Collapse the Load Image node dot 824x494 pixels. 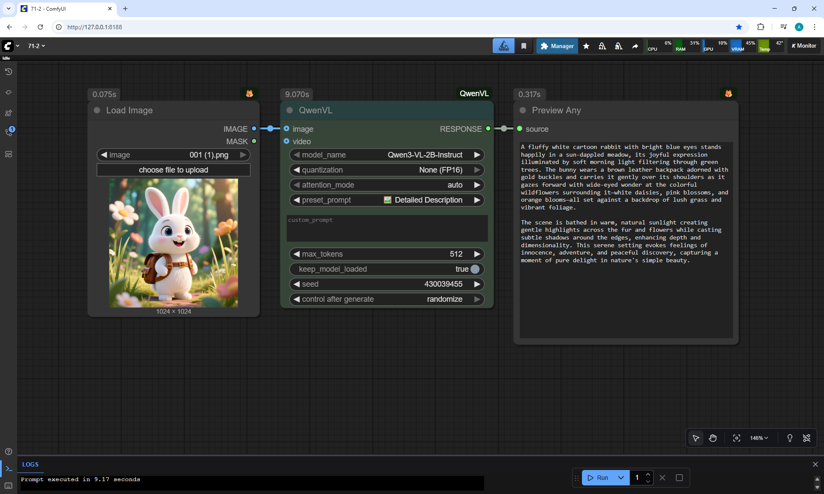pyautogui.click(x=97, y=110)
